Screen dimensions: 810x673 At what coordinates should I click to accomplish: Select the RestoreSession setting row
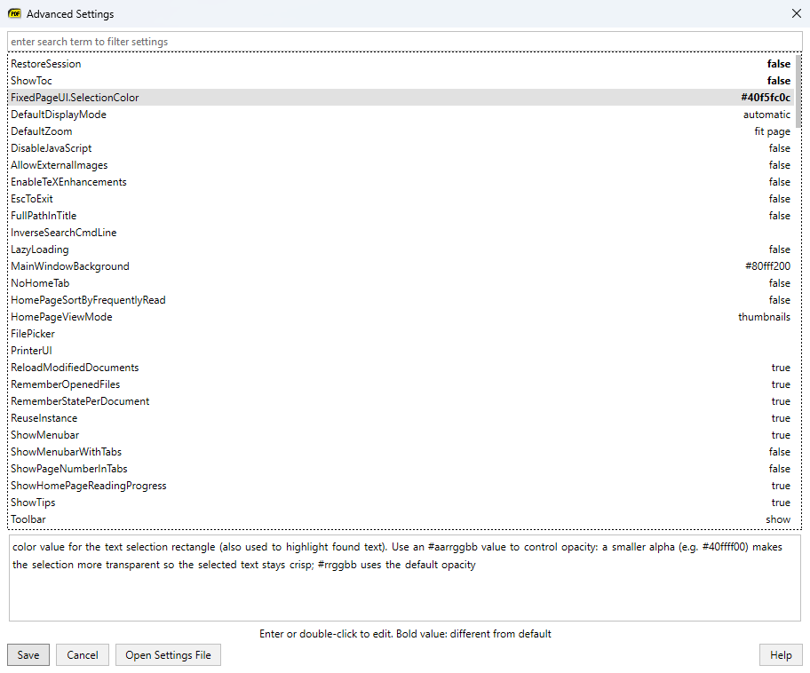[401, 64]
